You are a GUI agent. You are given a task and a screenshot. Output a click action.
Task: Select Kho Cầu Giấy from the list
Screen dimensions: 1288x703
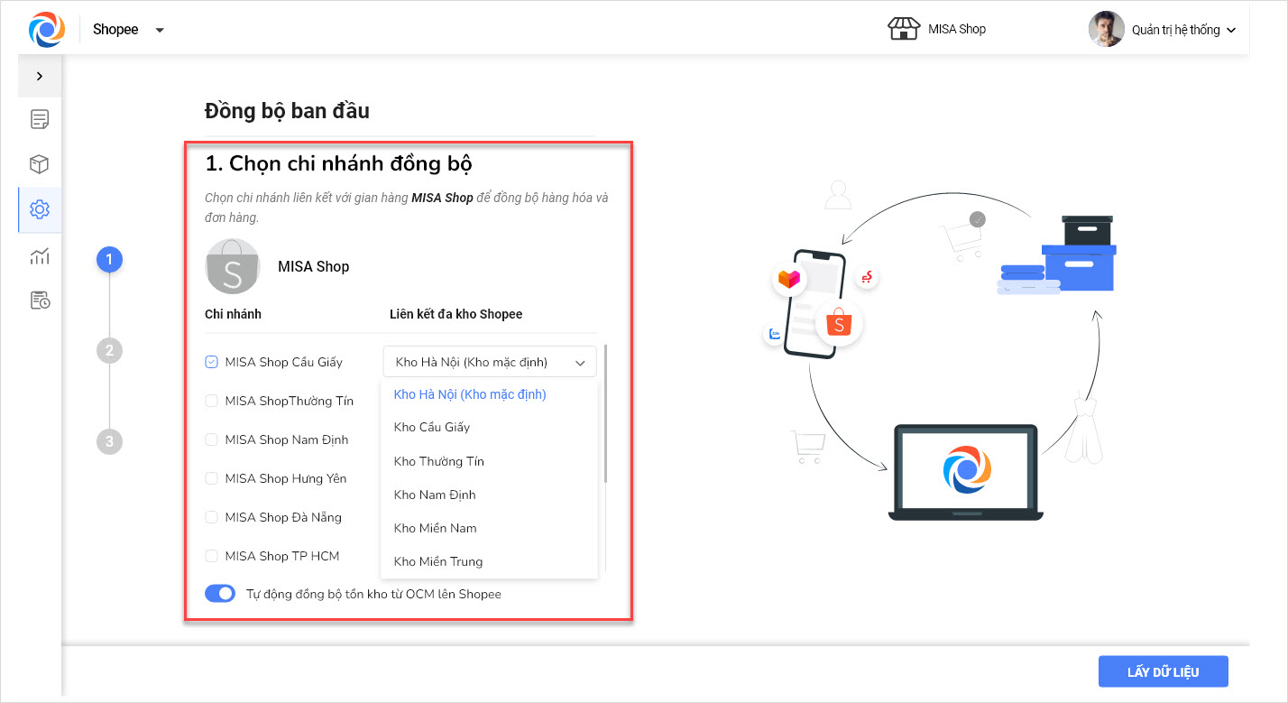pyautogui.click(x=432, y=427)
